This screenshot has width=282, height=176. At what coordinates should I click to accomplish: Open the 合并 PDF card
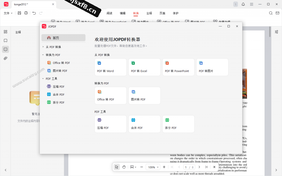pos(144,124)
